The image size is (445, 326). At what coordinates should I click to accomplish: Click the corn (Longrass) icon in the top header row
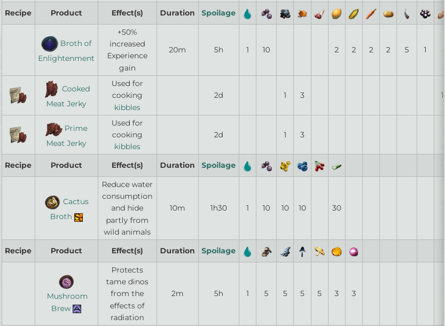coord(354,14)
